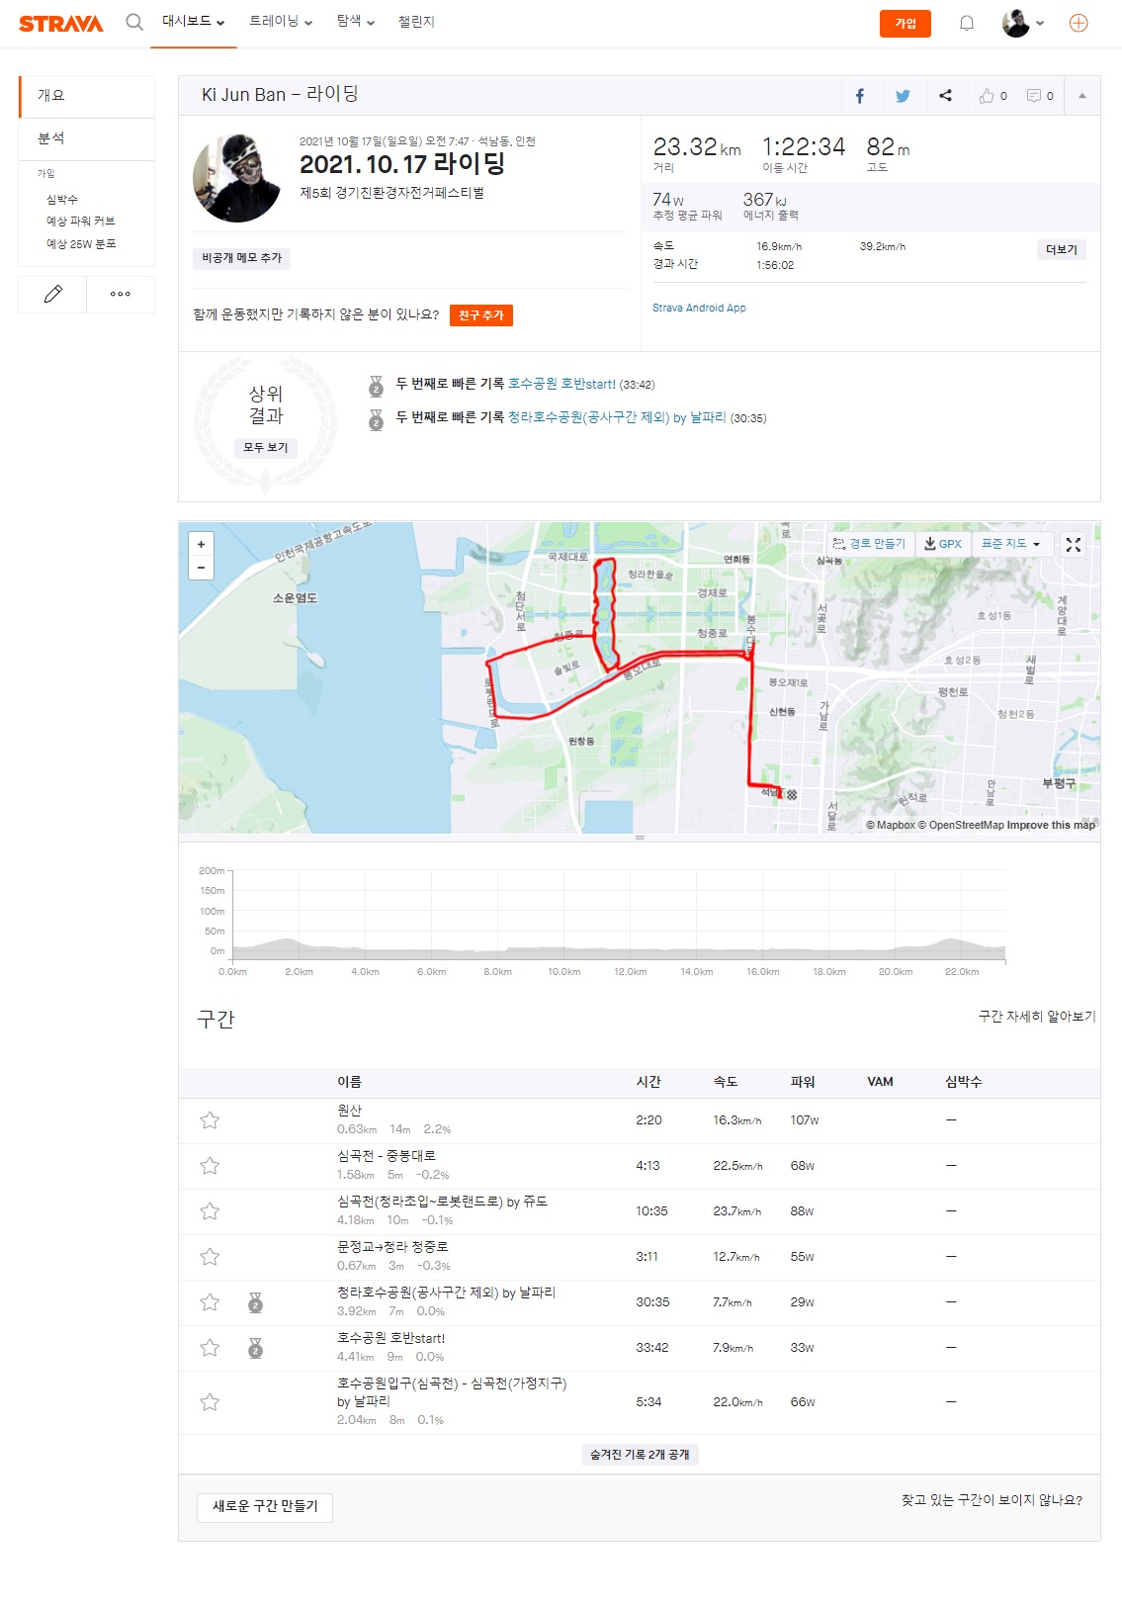Star the 원산 segment
This screenshot has height=1606, width=1122.
[210, 1120]
